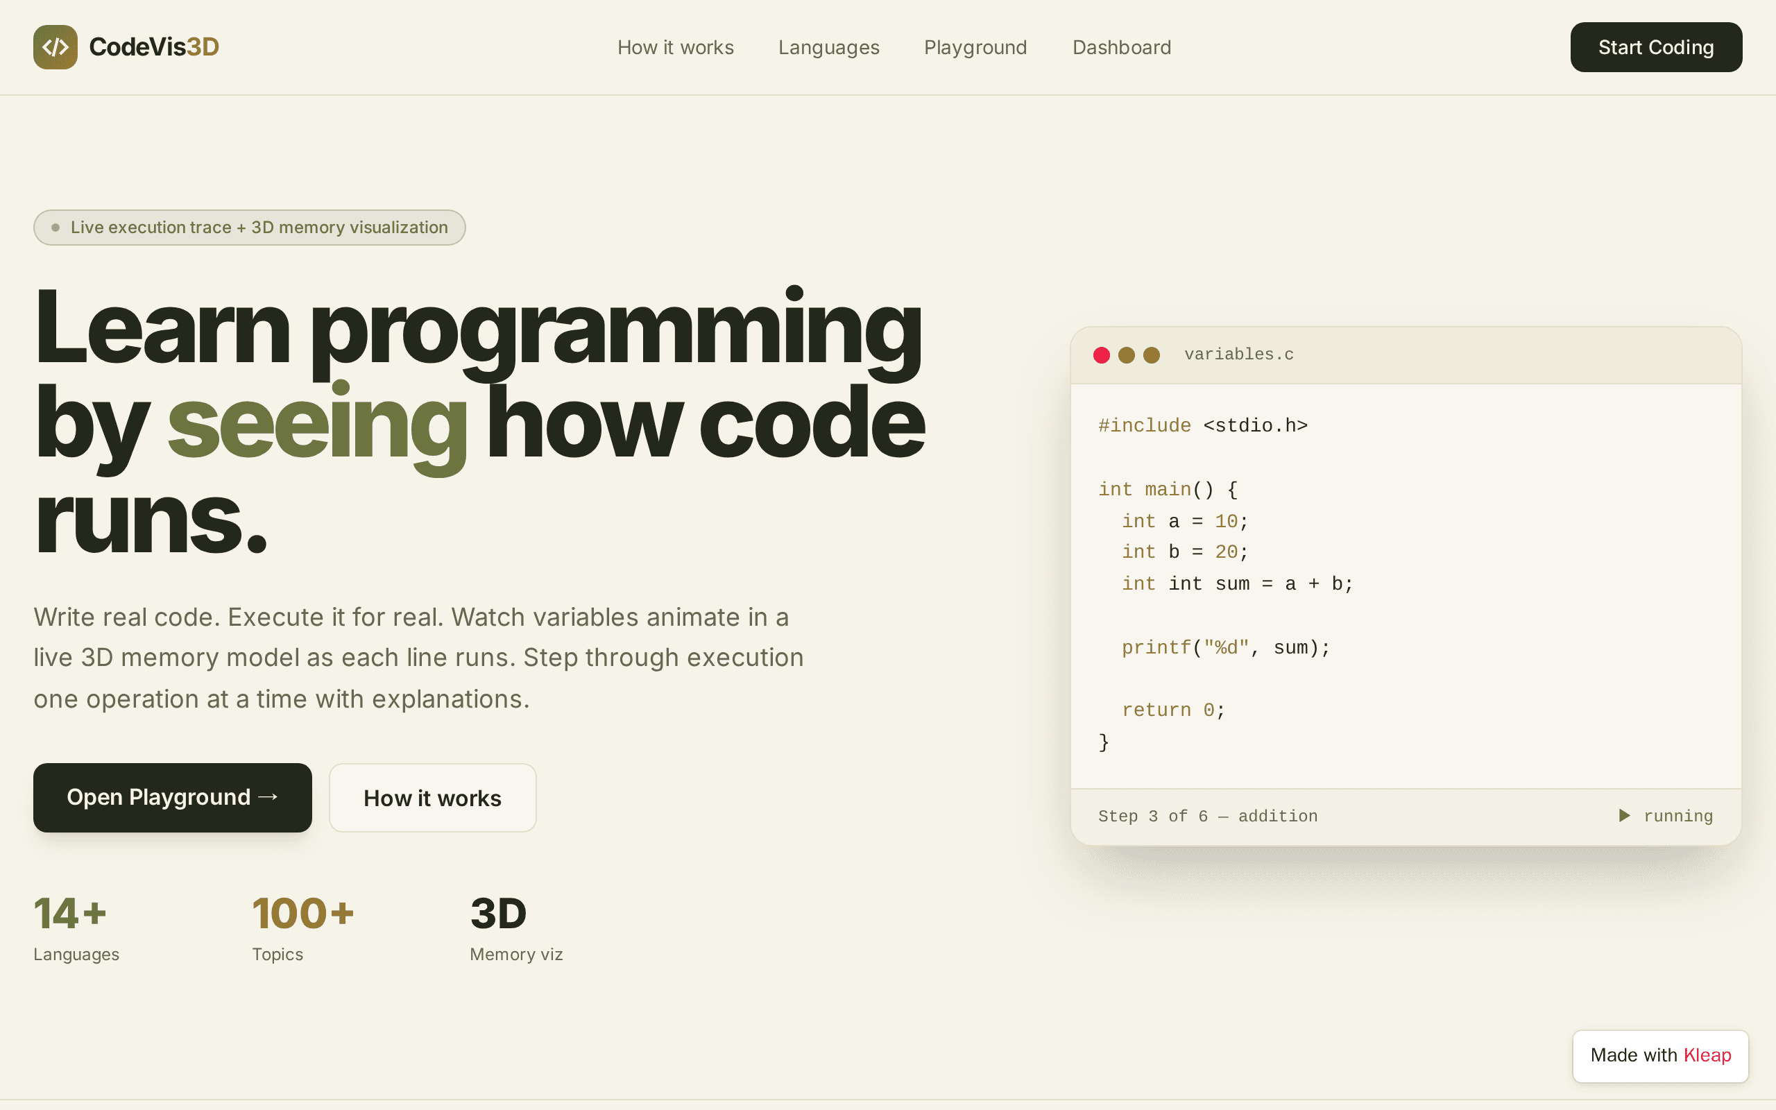Click the running play triangle icon
This screenshot has width=1776, height=1110.
[x=1624, y=816]
